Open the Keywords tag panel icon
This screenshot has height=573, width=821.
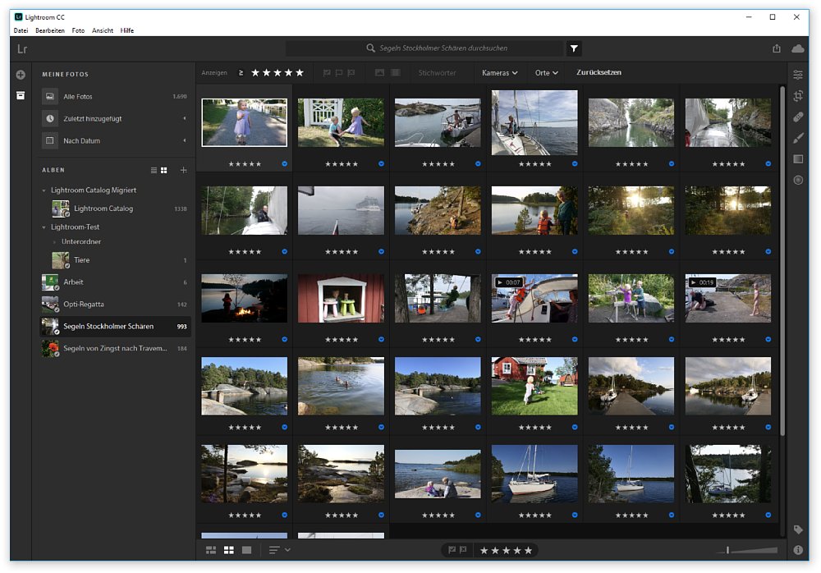(x=798, y=529)
